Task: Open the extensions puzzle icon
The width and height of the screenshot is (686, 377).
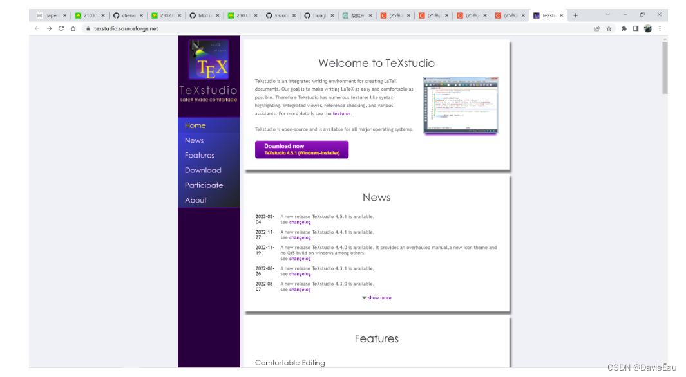Action: pyautogui.click(x=624, y=28)
